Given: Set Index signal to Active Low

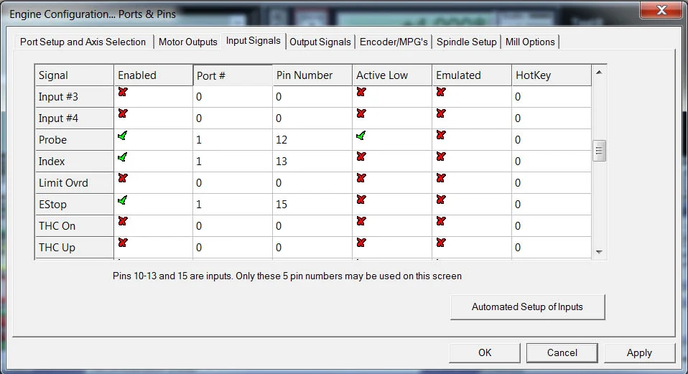Looking at the screenshot, I should pos(361,156).
